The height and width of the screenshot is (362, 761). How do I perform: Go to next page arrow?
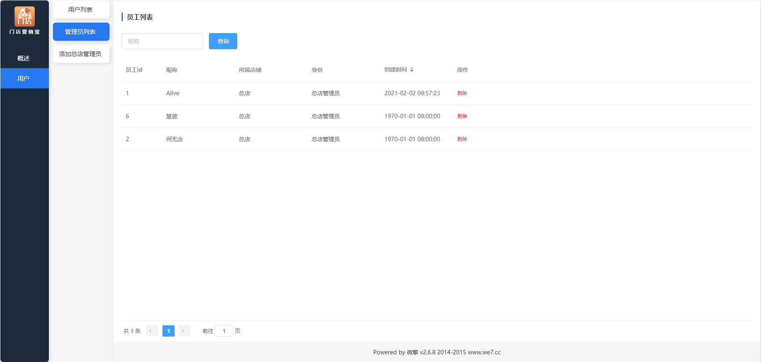click(x=185, y=331)
